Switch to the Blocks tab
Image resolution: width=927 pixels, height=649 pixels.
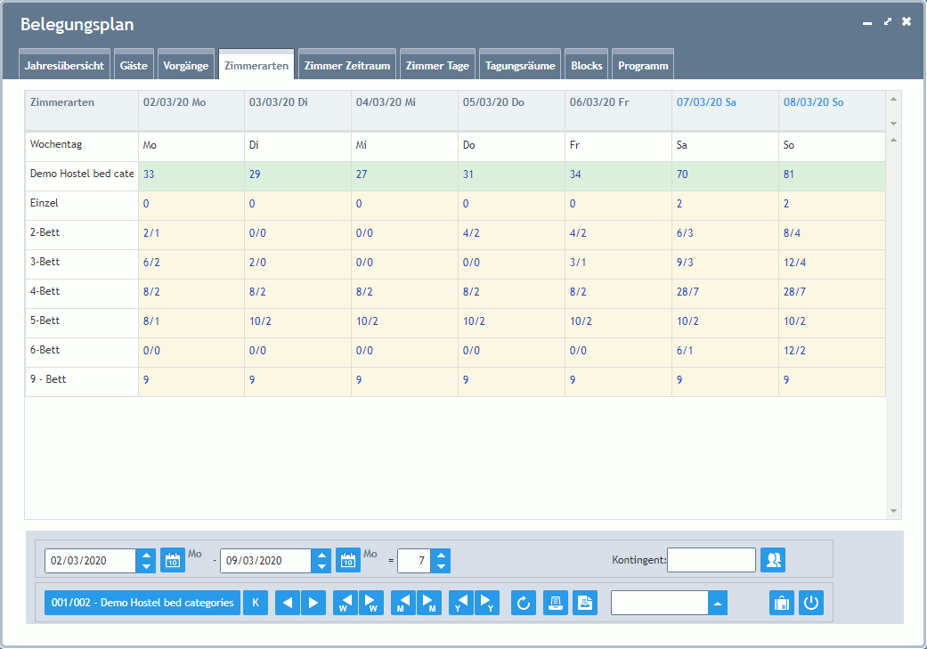(587, 65)
